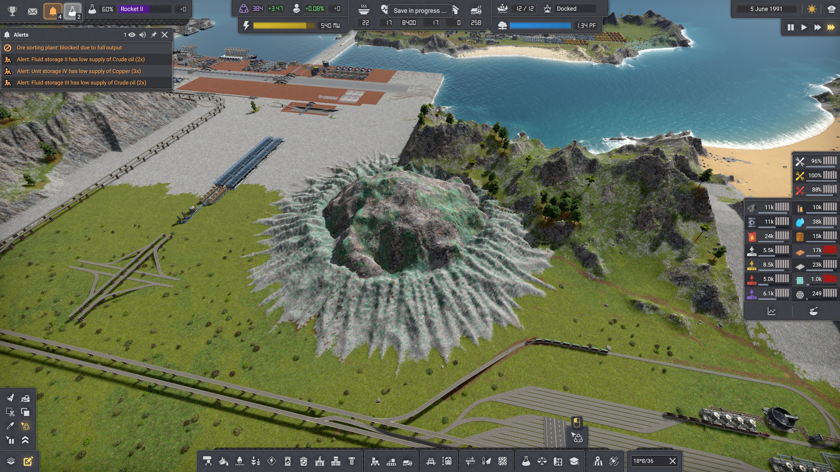Toggle the alerts bell notification button
Screen dimensions: 840x472
click(x=53, y=11)
